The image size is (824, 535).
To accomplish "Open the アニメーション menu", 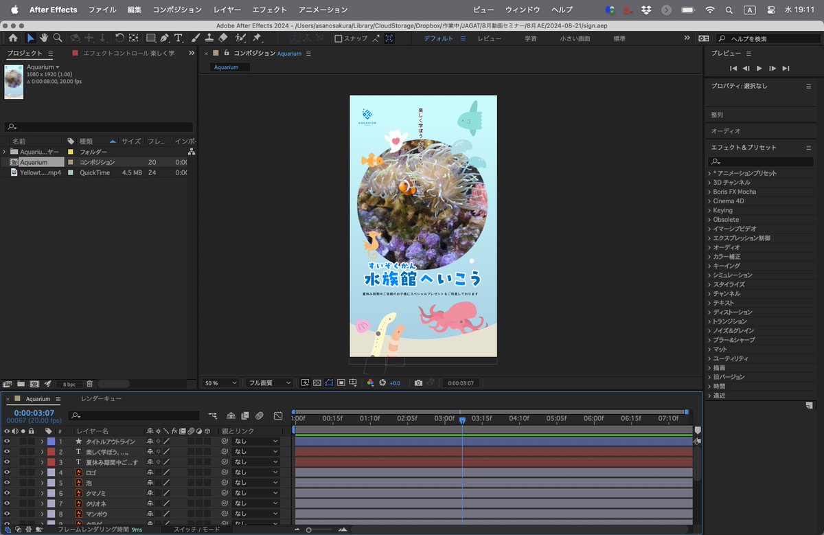I will point(323,10).
